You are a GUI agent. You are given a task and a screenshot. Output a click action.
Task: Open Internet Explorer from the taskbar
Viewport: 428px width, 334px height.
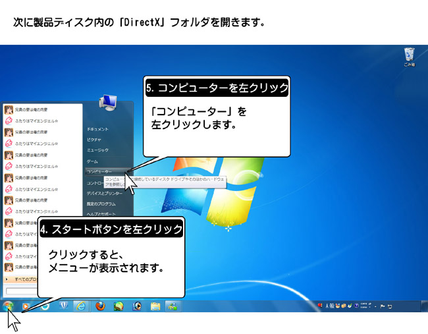point(81,306)
